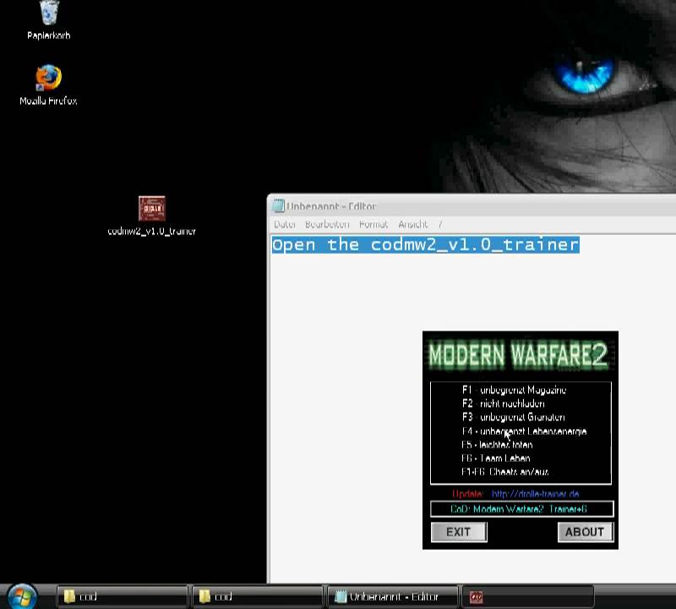Click the Editor notepad icon in title bar
Image resolution: width=676 pixels, height=609 pixels.
pos(279,206)
